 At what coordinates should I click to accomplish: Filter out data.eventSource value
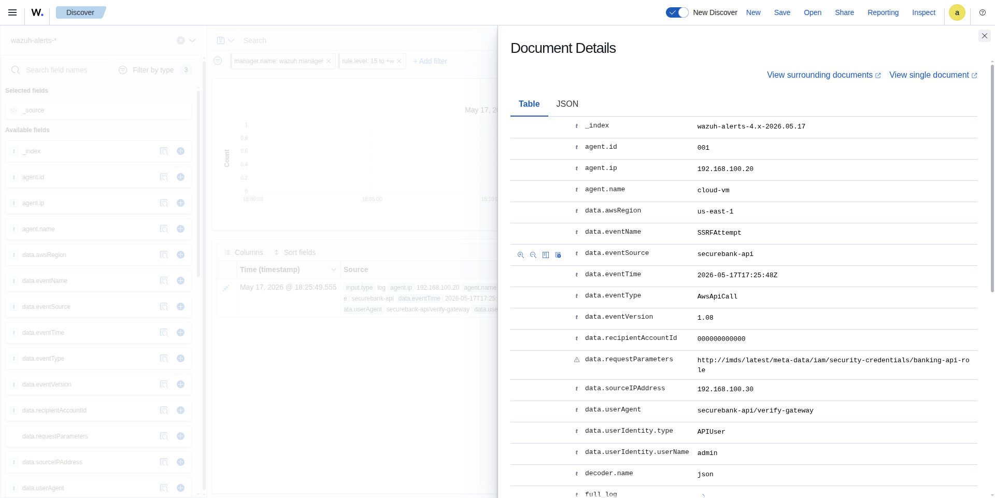coord(533,255)
